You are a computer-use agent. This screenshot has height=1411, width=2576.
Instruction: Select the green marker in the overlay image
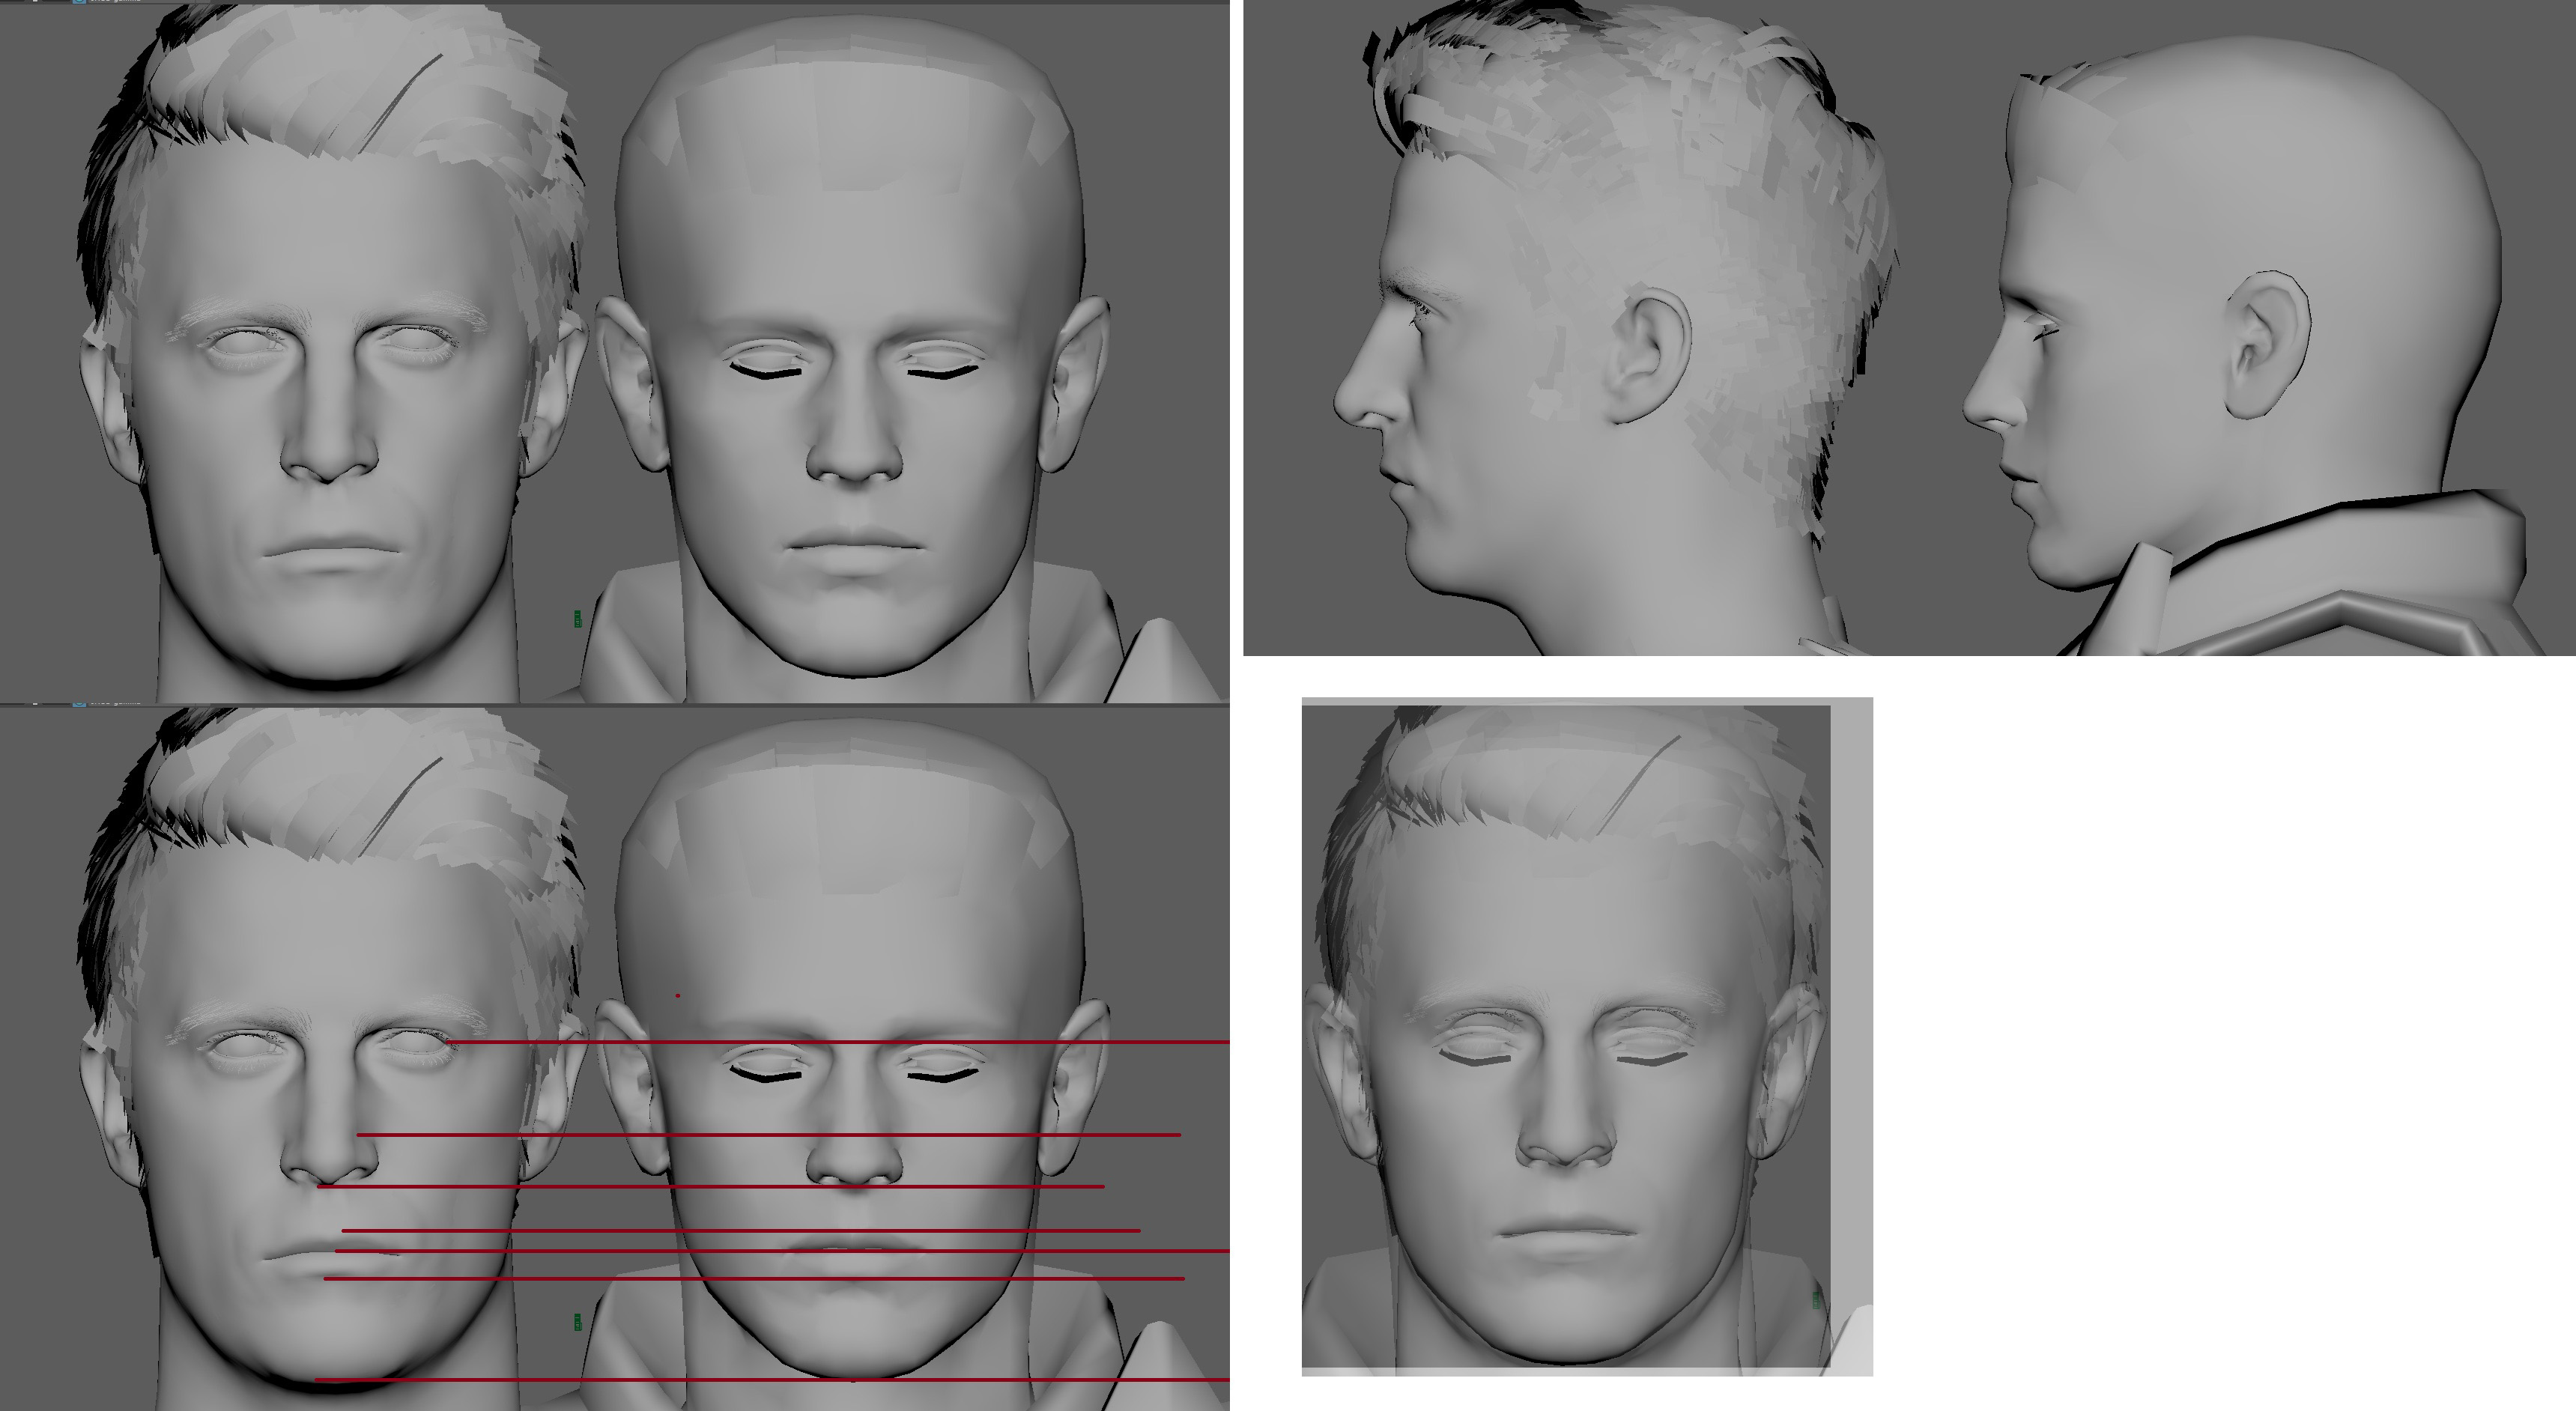tap(1816, 1299)
